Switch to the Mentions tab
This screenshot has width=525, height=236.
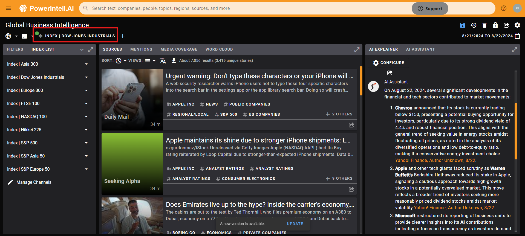click(141, 49)
